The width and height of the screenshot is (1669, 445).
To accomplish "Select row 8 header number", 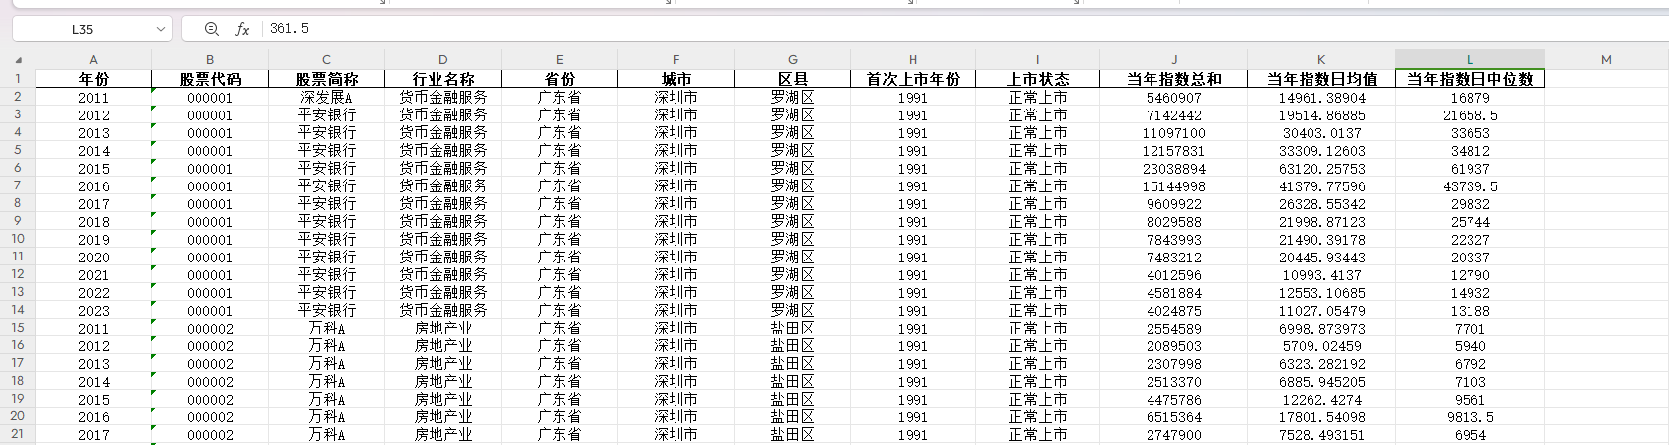I will pos(17,203).
